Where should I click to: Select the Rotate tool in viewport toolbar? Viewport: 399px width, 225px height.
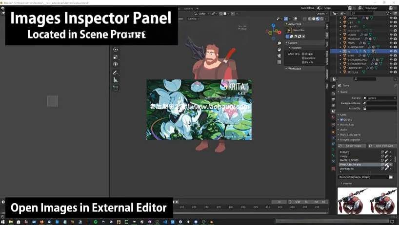click(115, 50)
